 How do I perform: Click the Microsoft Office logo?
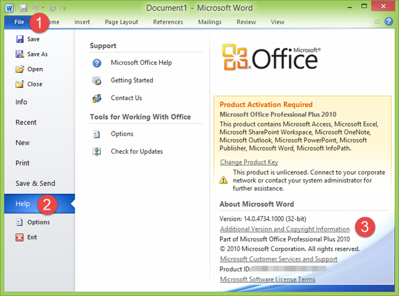[272, 57]
